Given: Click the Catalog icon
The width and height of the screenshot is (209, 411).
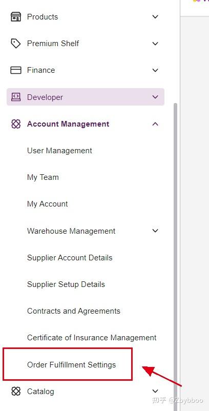Looking at the screenshot, I should coord(16,392).
